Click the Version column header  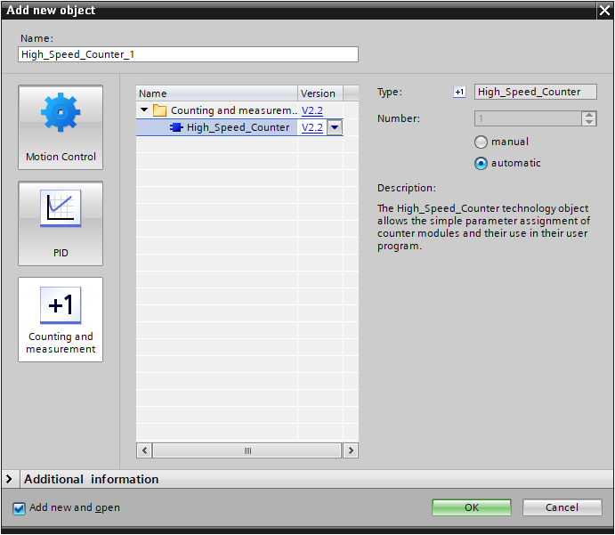pos(320,93)
